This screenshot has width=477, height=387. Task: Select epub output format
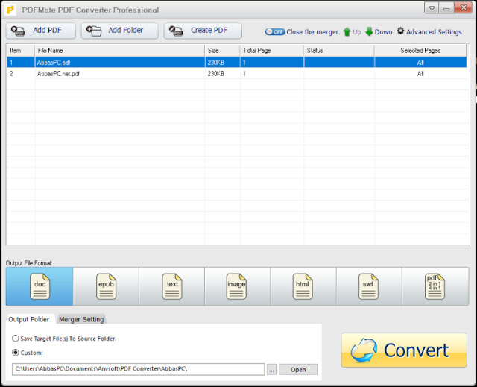106,286
